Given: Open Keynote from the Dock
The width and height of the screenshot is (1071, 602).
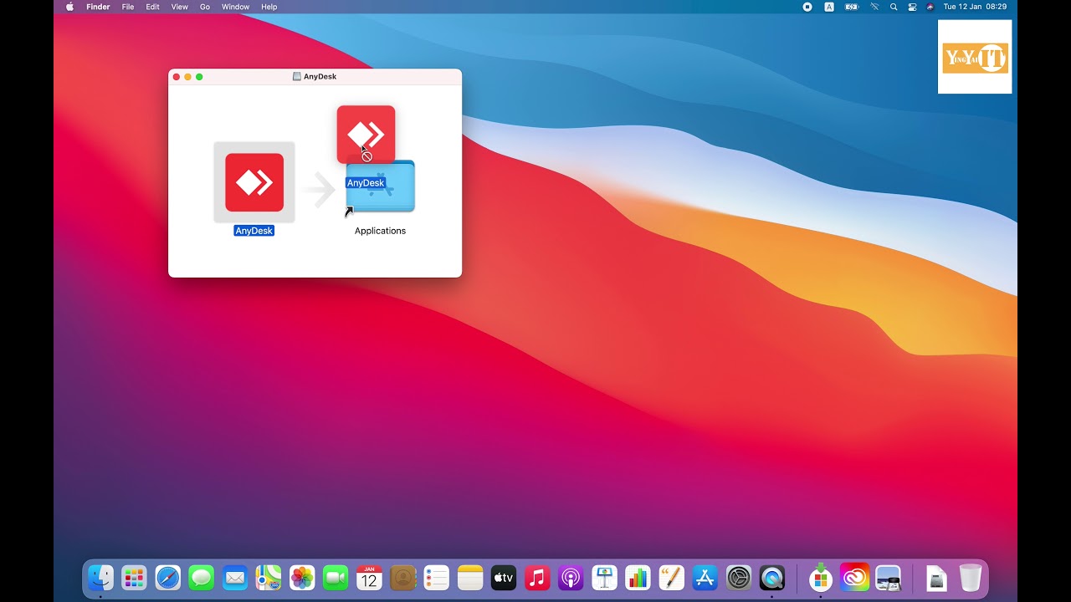Looking at the screenshot, I should tap(604, 578).
